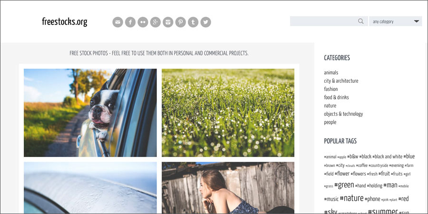Image resolution: width=428 pixels, height=214 pixels.
Task: Open the Tumblr social icon
Action: [193, 22]
